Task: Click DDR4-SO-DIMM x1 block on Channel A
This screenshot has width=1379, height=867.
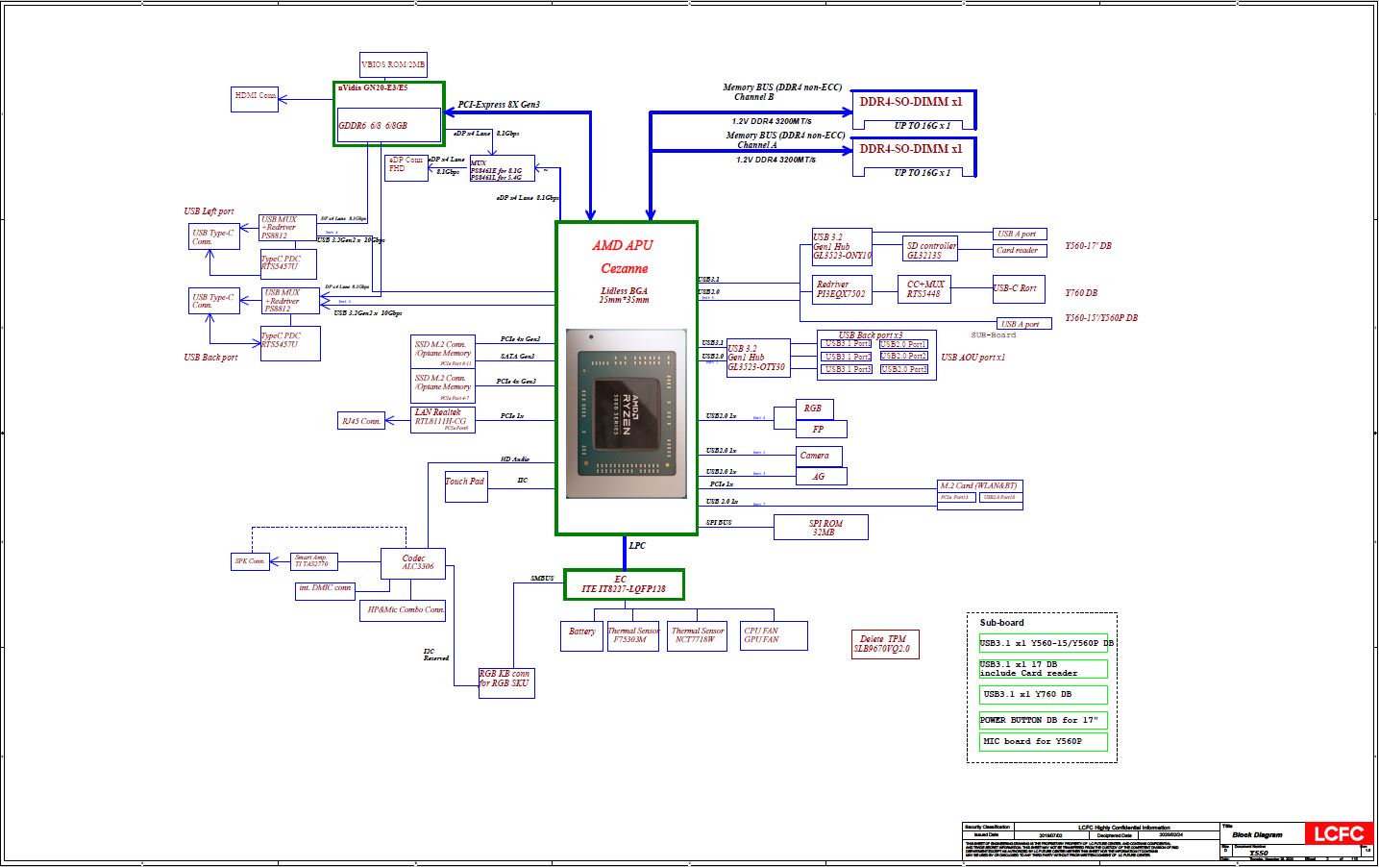Action: click(914, 158)
